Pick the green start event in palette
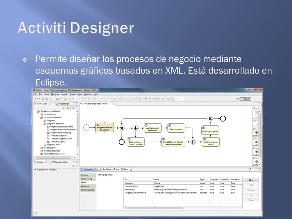Image resolution: width=292 pixels, height=219 pixels. pos(257,132)
